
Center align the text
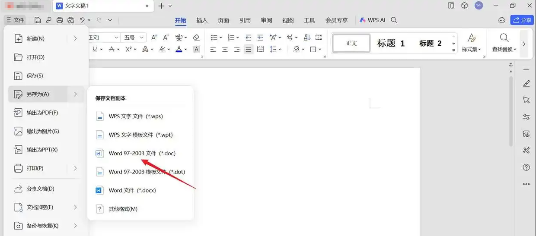click(x=225, y=49)
